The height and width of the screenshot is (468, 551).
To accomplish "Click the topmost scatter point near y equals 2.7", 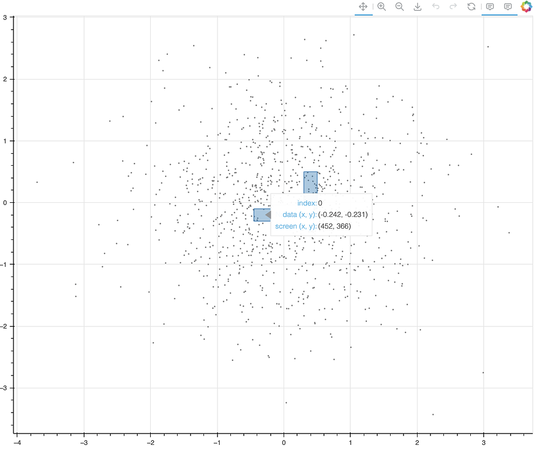I will (353, 34).
